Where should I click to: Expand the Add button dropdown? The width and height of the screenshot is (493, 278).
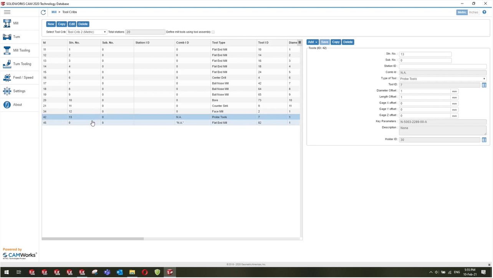coord(313,42)
